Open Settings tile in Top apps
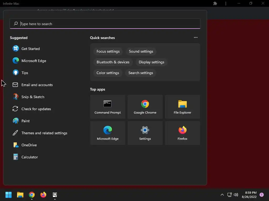Viewport: 269px width, 201px height. (x=145, y=133)
